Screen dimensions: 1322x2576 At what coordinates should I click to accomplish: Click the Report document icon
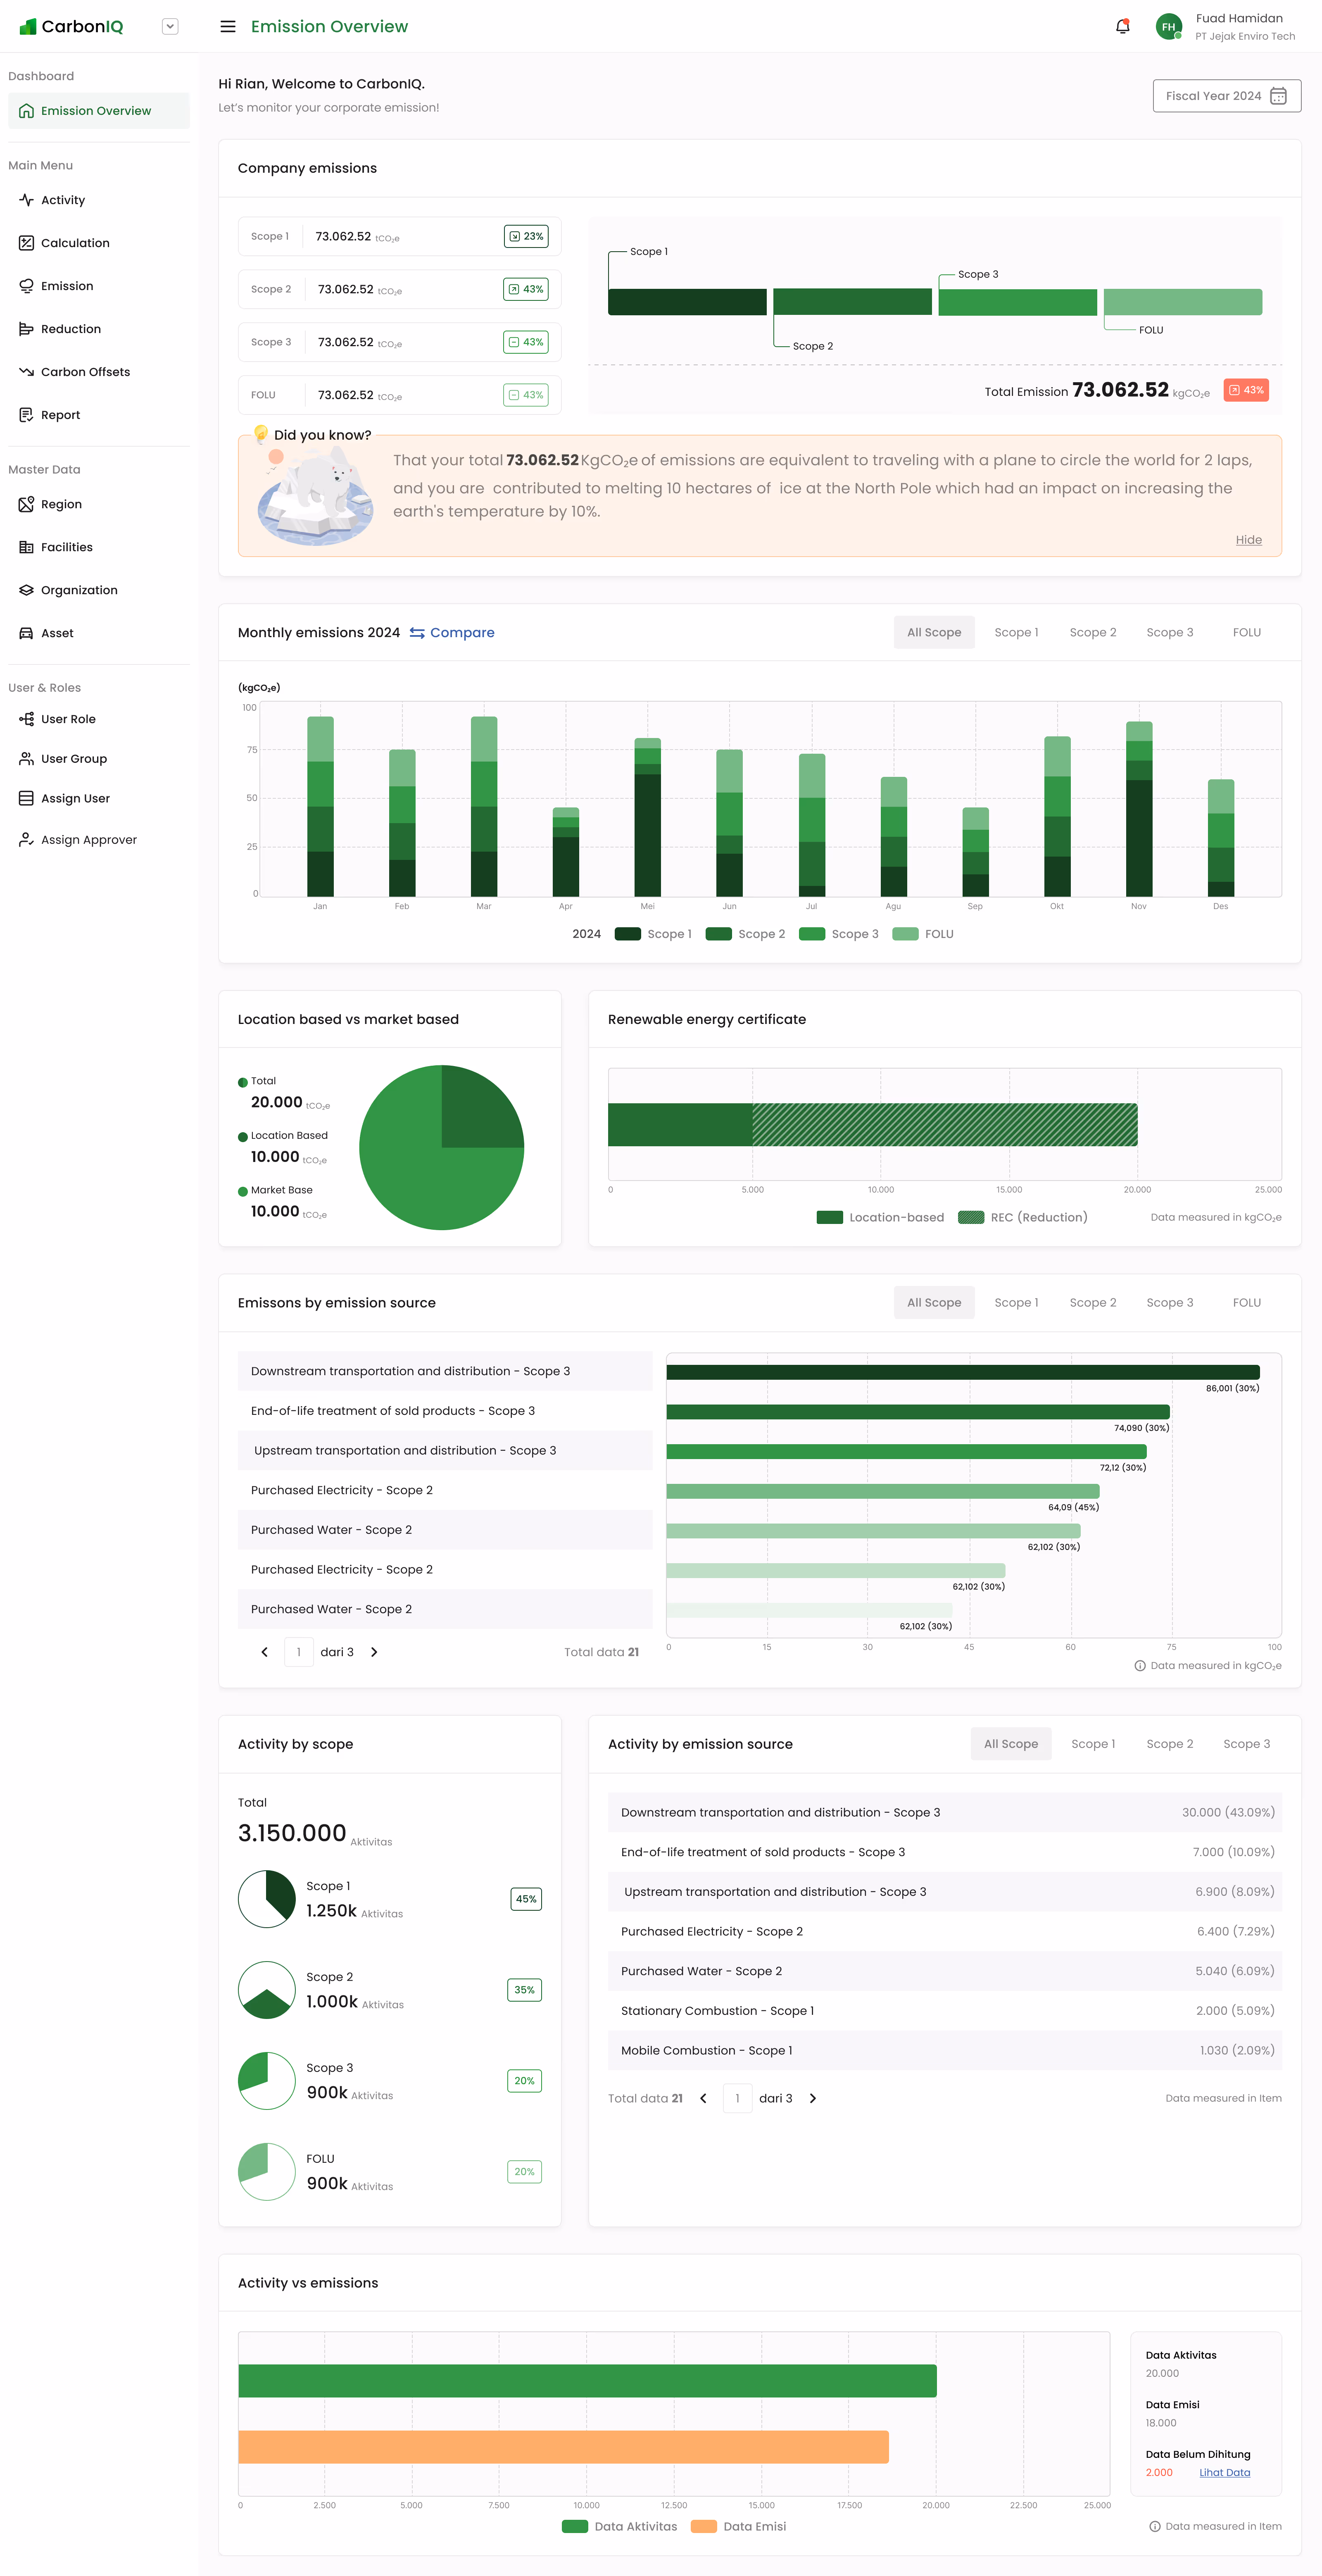[x=26, y=415]
